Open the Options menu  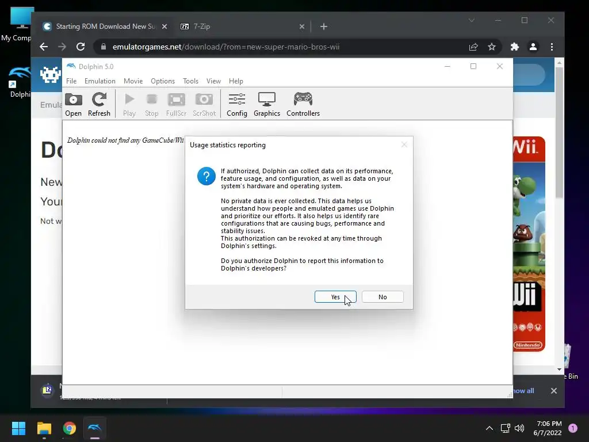(x=163, y=81)
